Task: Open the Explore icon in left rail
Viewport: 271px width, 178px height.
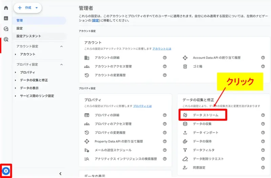Action: pos(6,29)
